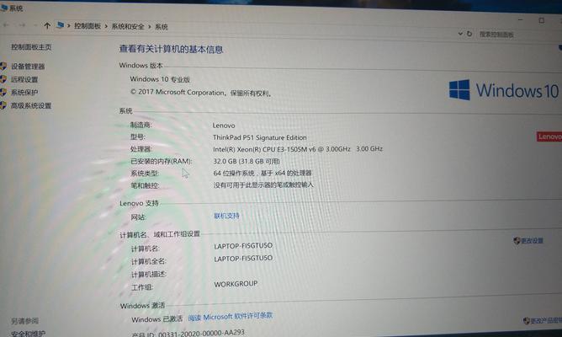This screenshot has width=562, height=337.
Task: Click the refresh icon in address bar
Action: (469, 34)
